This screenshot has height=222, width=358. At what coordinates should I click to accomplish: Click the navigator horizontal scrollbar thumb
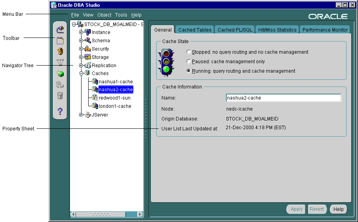pyautogui.click(x=101, y=214)
